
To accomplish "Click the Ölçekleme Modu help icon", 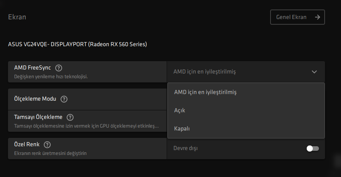I will 64,99.
